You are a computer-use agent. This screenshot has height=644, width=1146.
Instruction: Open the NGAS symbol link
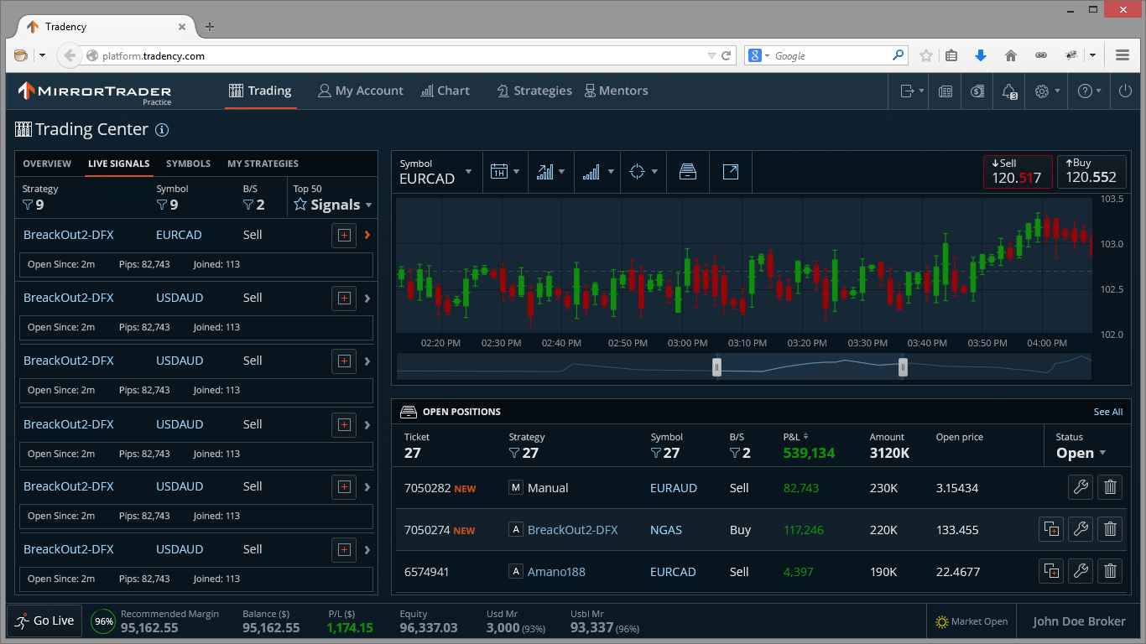(666, 530)
